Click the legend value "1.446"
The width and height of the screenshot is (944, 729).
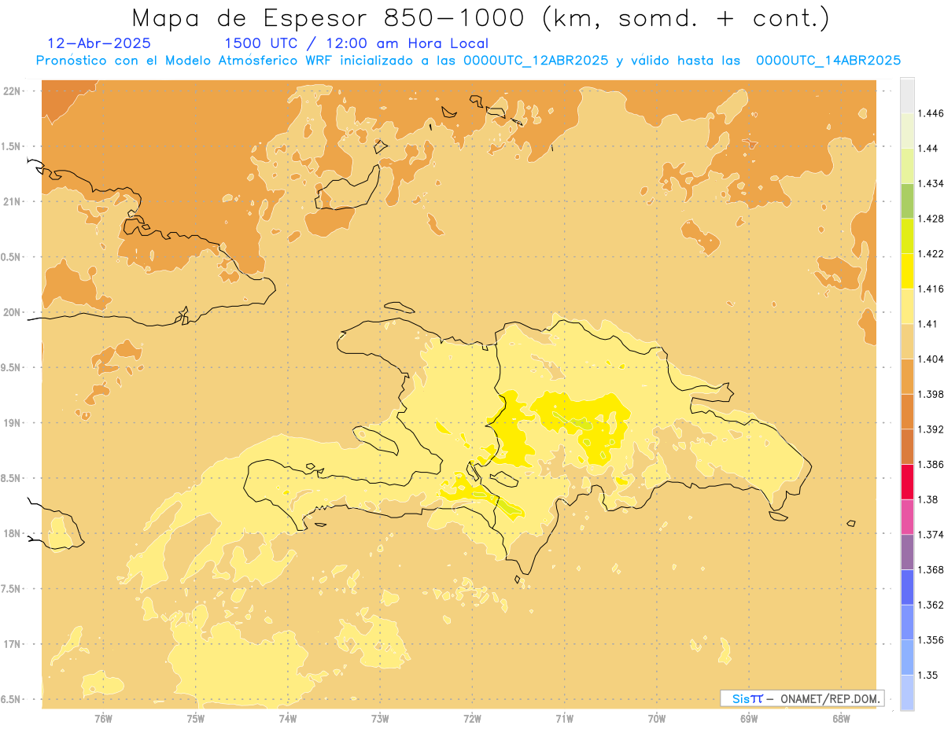point(931,113)
